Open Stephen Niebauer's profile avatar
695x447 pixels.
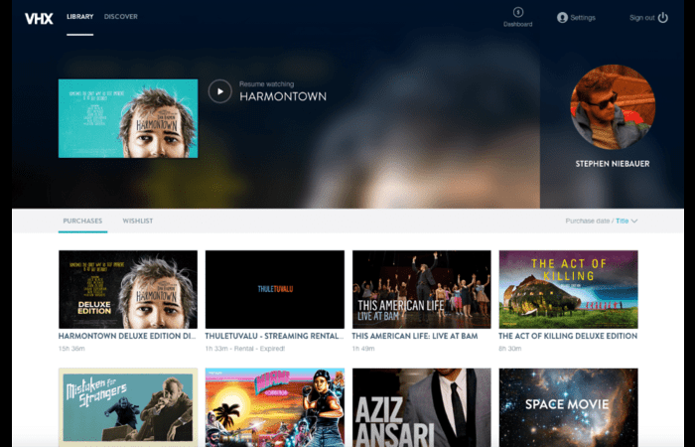(613, 107)
